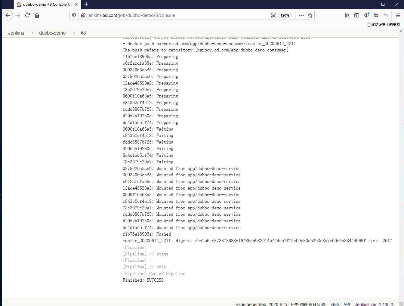Expand the chevron after Jenkins breadcrumb
The width and height of the screenshot is (404, 306).
pyautogui.click(x=32, y=33)
